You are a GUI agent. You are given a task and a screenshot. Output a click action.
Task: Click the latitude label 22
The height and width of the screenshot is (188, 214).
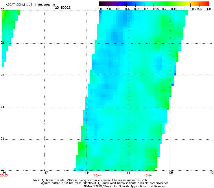[2, 139]
